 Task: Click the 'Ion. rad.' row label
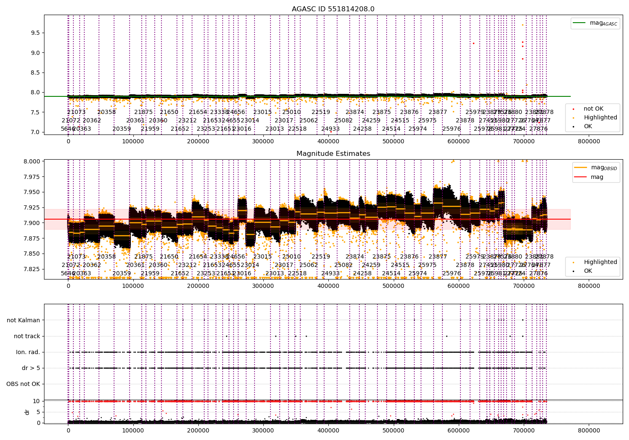[x=28, y=352]
